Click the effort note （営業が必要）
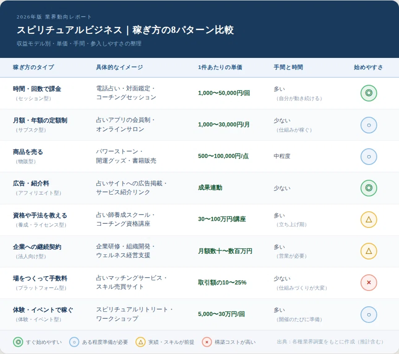The image size is (399, 354). pos(291,256)
